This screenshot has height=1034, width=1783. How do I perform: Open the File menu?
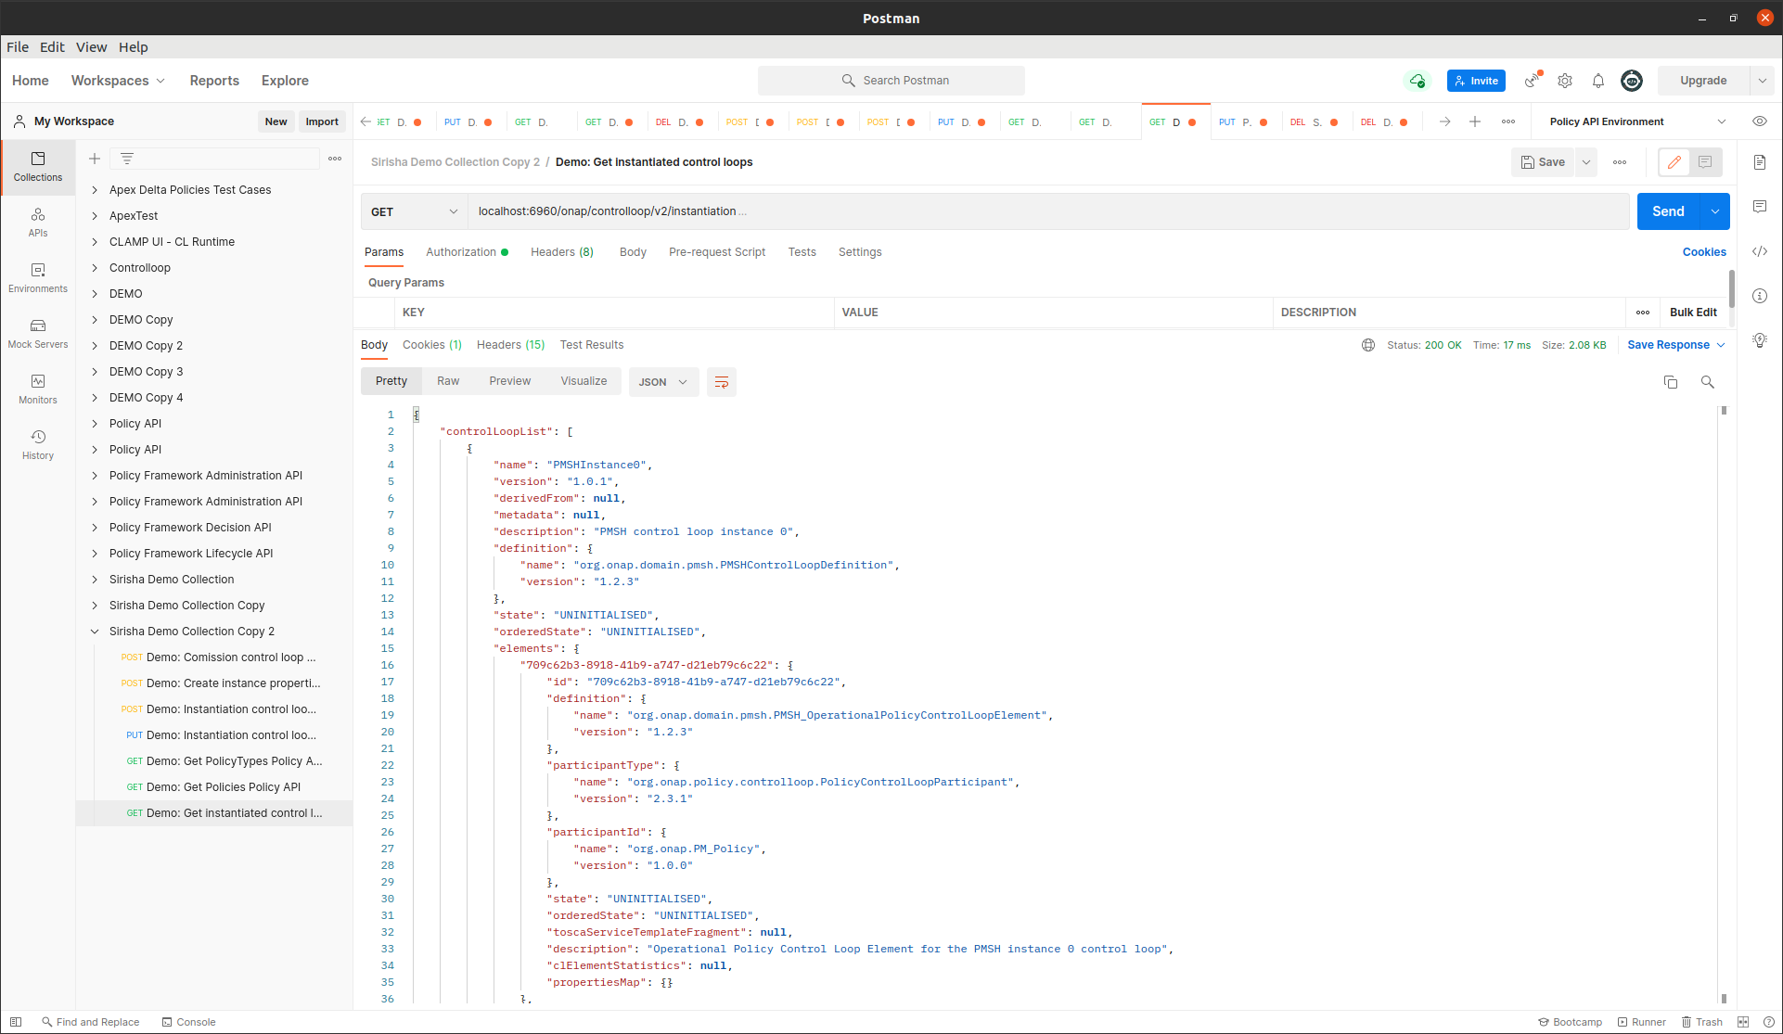pyautogui.click(x=18, y=47)
